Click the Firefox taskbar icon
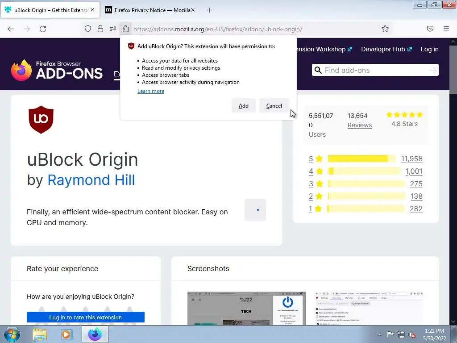The image size is (457, 343). (95, 334)
